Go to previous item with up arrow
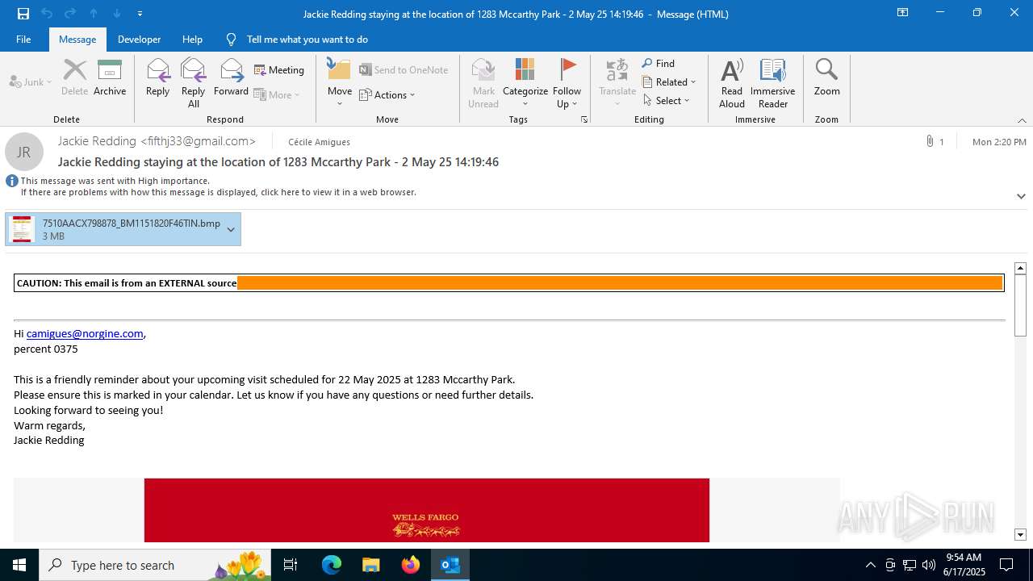Screen dimensions: 1033x581 click(x=94, y=14)
